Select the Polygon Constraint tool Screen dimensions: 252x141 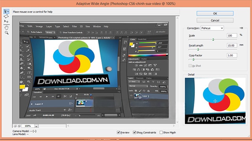pyautogui.click(x=6, y=16)
